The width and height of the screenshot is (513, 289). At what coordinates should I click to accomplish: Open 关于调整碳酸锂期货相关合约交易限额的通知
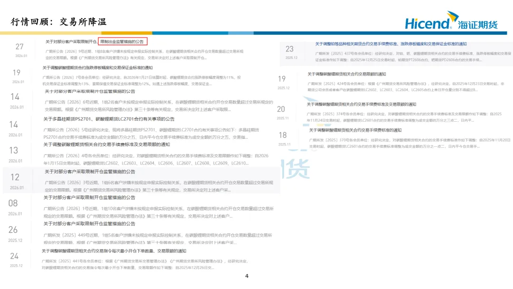(x=347, y=74)
